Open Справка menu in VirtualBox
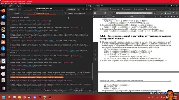 (x=28, y=4)
